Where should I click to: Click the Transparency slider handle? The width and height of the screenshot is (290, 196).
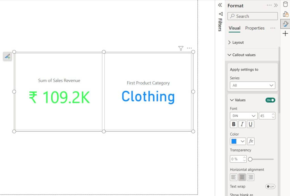point(250,159)
